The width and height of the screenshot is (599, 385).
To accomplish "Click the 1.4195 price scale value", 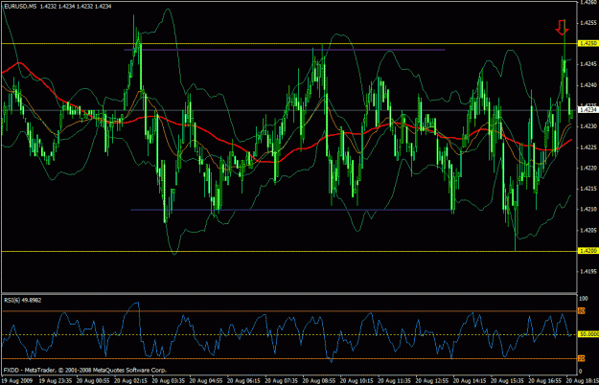I will pos(588,272).
